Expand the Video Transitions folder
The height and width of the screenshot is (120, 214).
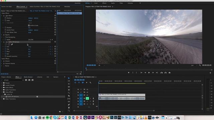pyautogui.click(x=2, y=99)
